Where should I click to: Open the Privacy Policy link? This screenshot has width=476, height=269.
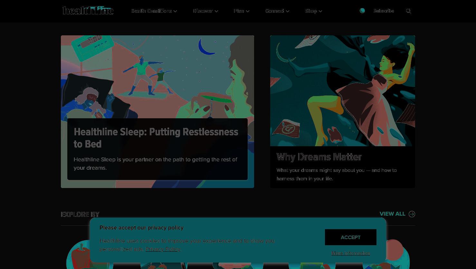click(x=163, y=249)
